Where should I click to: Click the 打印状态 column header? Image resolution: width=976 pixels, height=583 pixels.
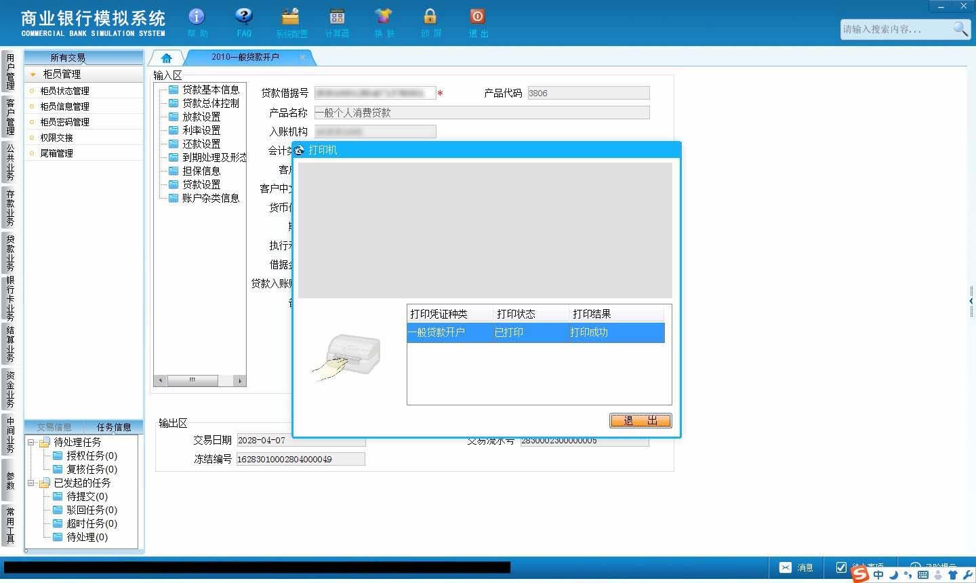click(531, 314)
